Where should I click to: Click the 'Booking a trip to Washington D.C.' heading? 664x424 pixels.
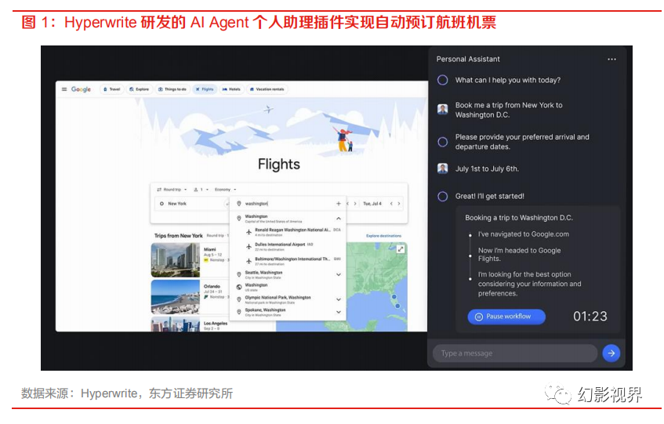tap(519, 218)
